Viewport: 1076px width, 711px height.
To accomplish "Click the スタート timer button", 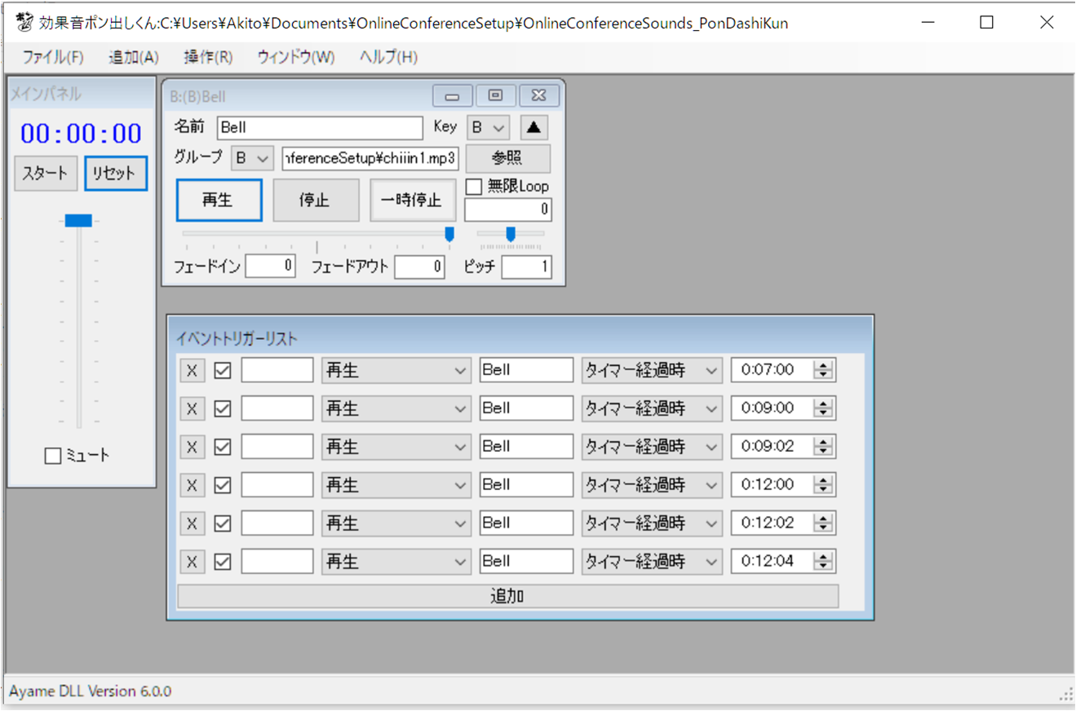I will coord(46,174).
